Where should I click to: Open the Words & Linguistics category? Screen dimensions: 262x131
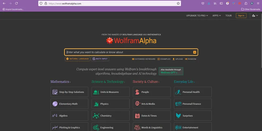point(152,127)
